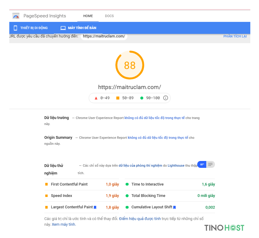Open the DOCS tab
Viewport: 259px width, 238px height.
(109, 16)
